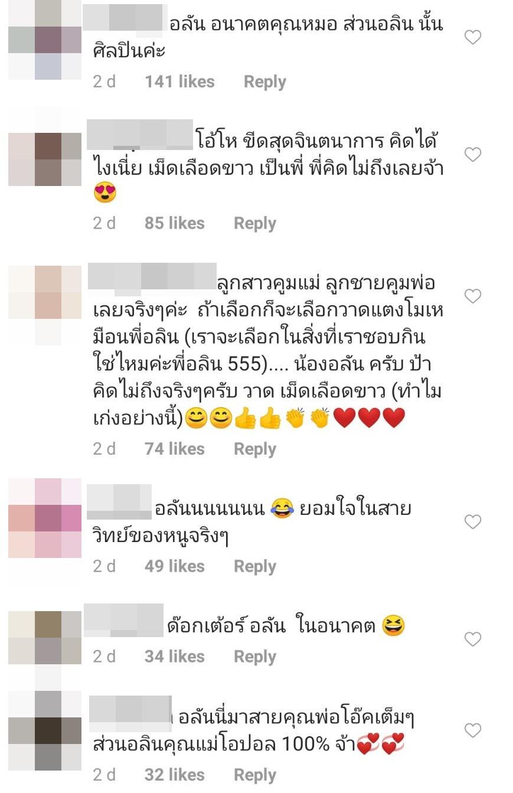This screenshot has height=793, width=513.
Task: Reply to the 34 likes comment
Action: 255,657
